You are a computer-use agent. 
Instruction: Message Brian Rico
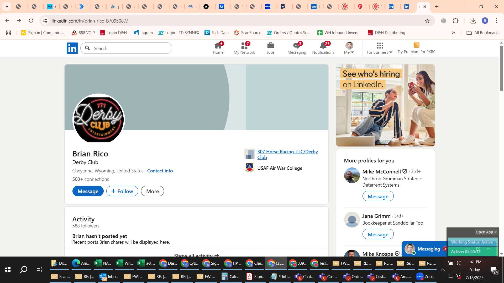click(x=88, y=191)
